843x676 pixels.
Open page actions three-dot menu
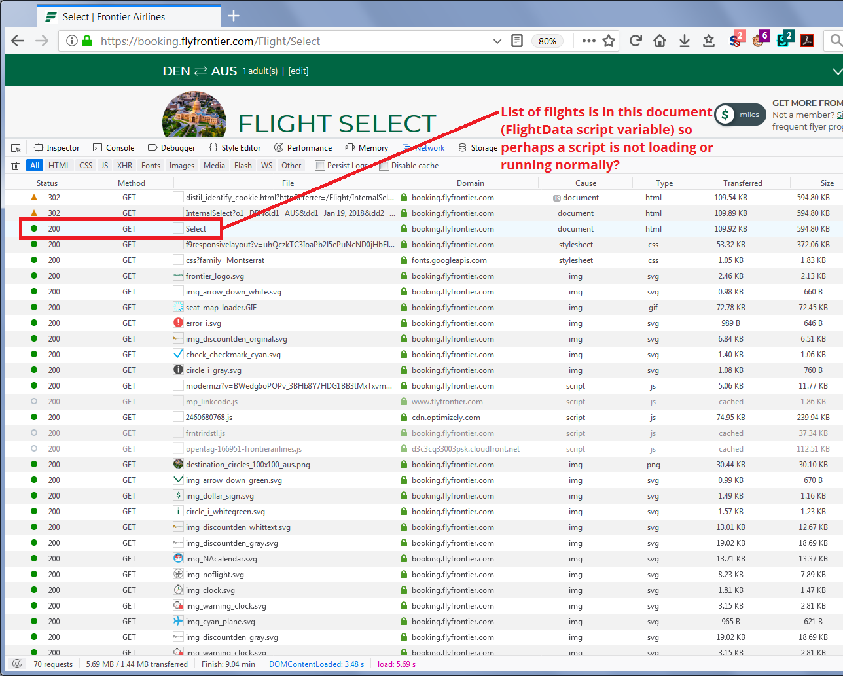pos(588,41)
